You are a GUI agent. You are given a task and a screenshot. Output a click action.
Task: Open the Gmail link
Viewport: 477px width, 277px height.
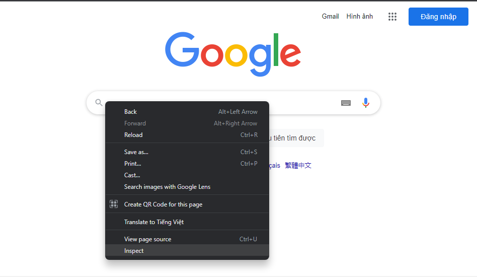tap(331, 17)
